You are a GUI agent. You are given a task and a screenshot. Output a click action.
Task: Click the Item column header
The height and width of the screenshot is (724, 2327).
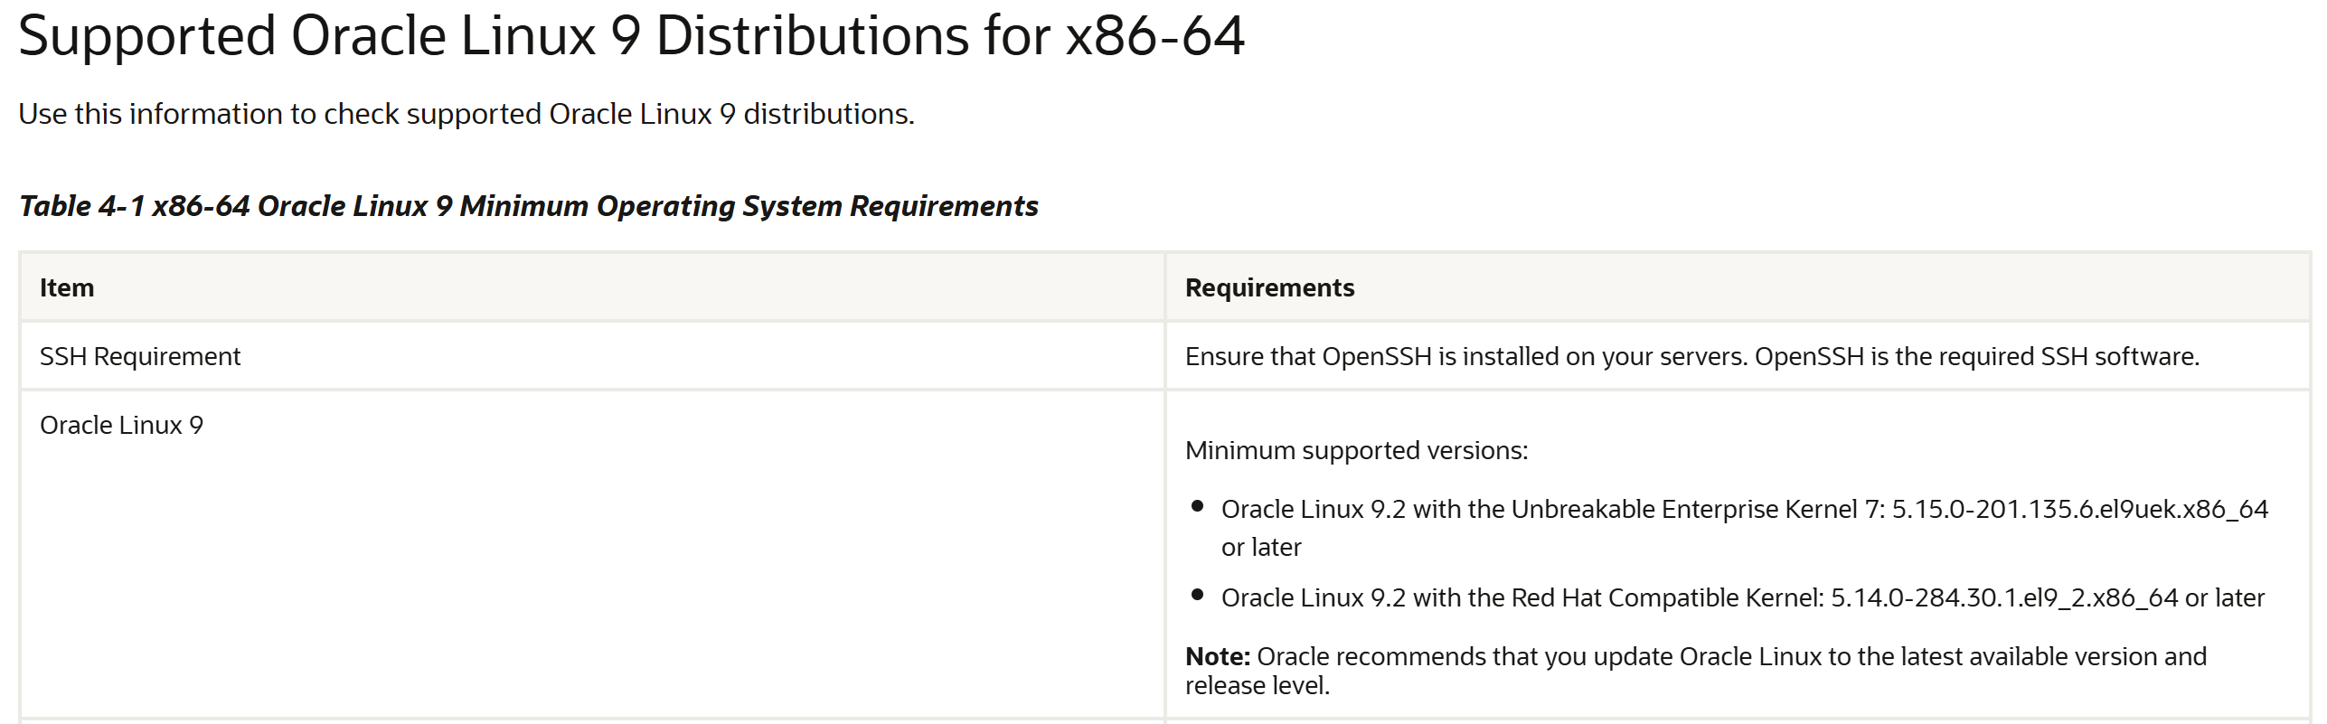pyautogui.click(x=67, y=287)
